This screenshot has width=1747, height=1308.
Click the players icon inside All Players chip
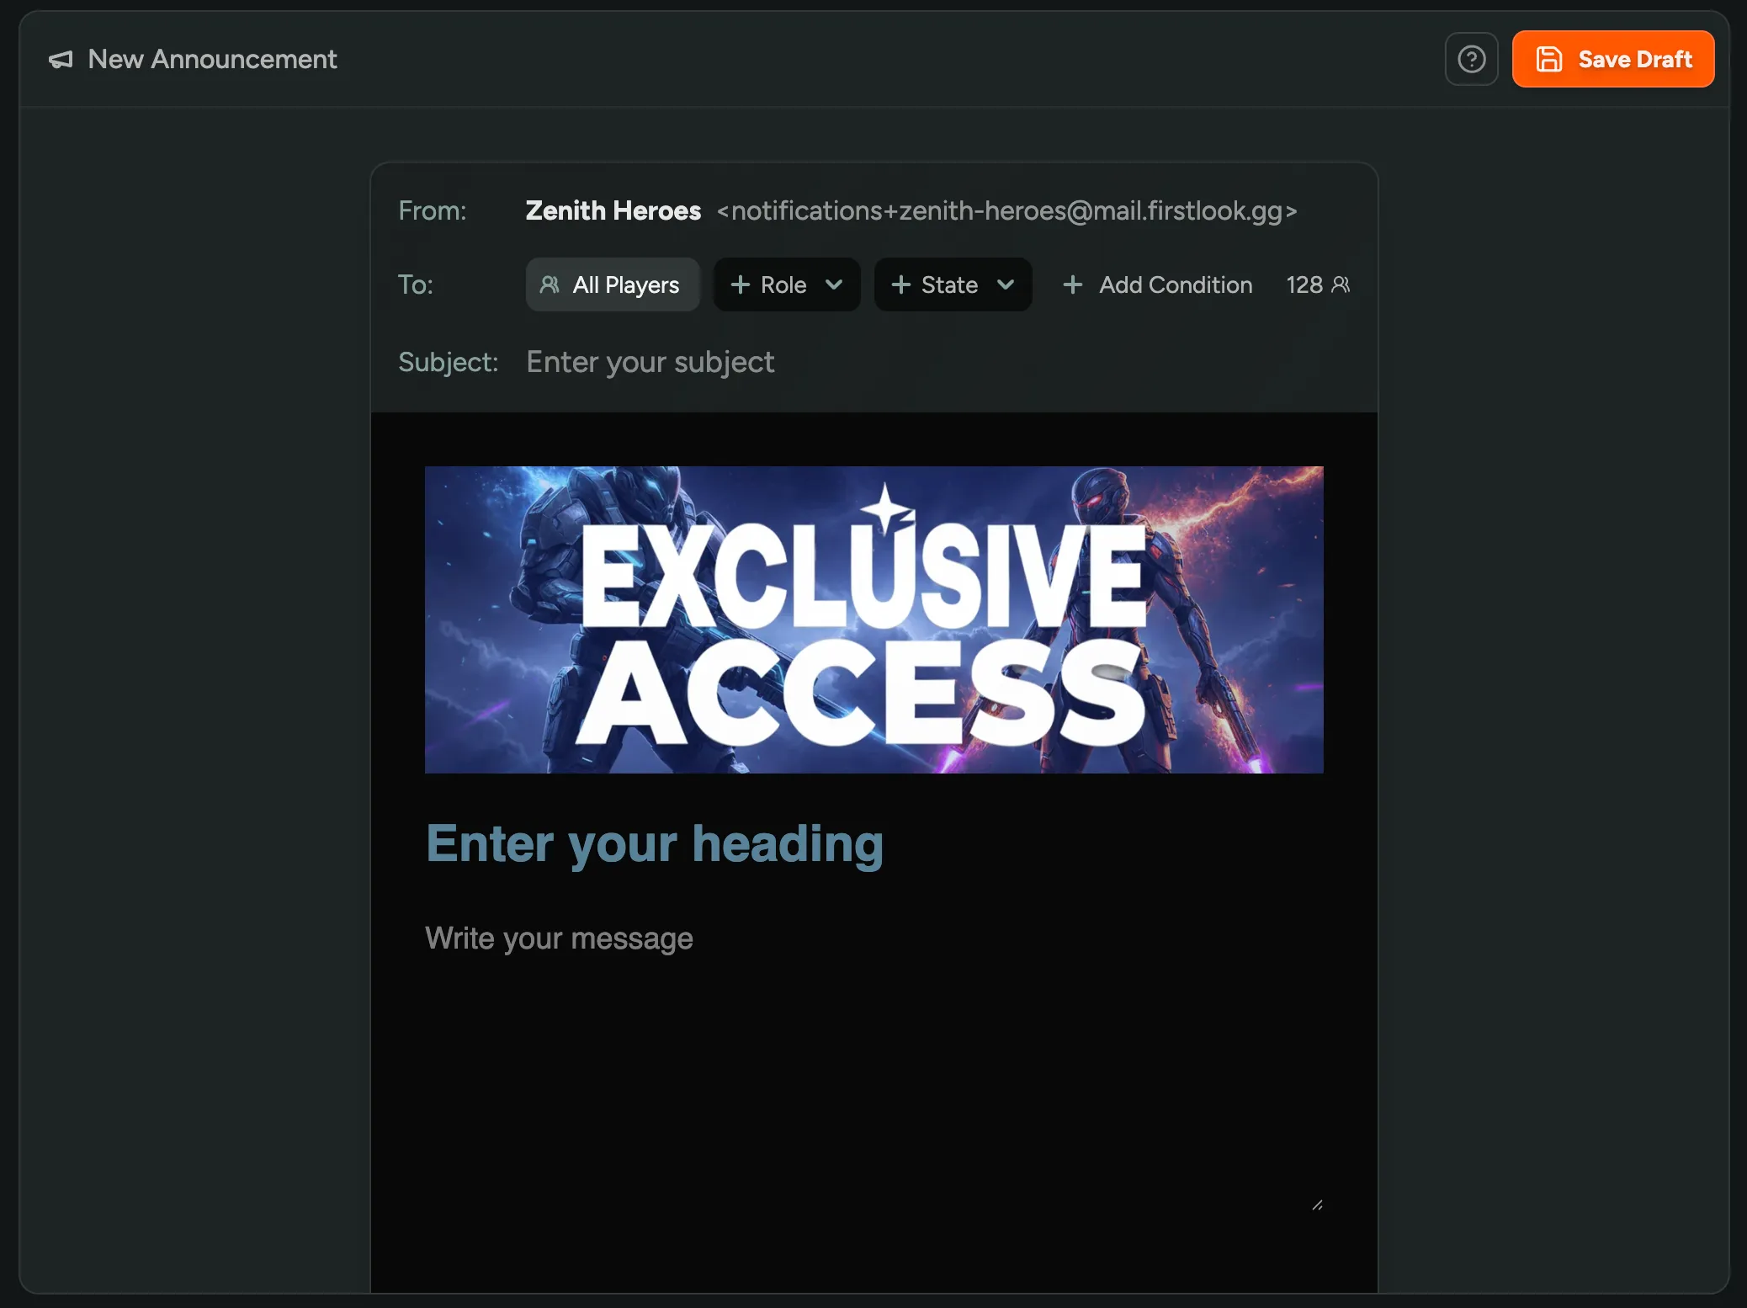pos(551,284)
